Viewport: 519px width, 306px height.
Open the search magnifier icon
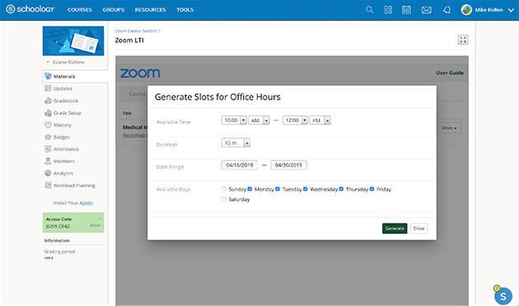click(369, 10)
